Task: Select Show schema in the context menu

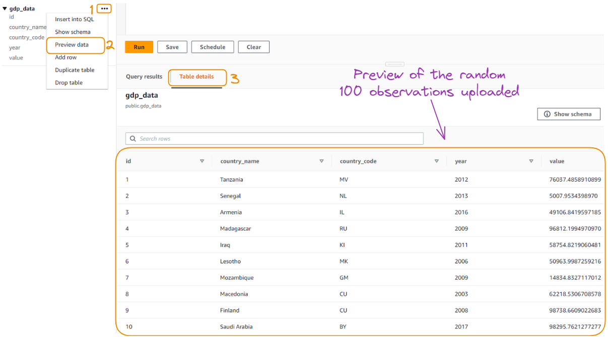Action: tap(73, 32)
